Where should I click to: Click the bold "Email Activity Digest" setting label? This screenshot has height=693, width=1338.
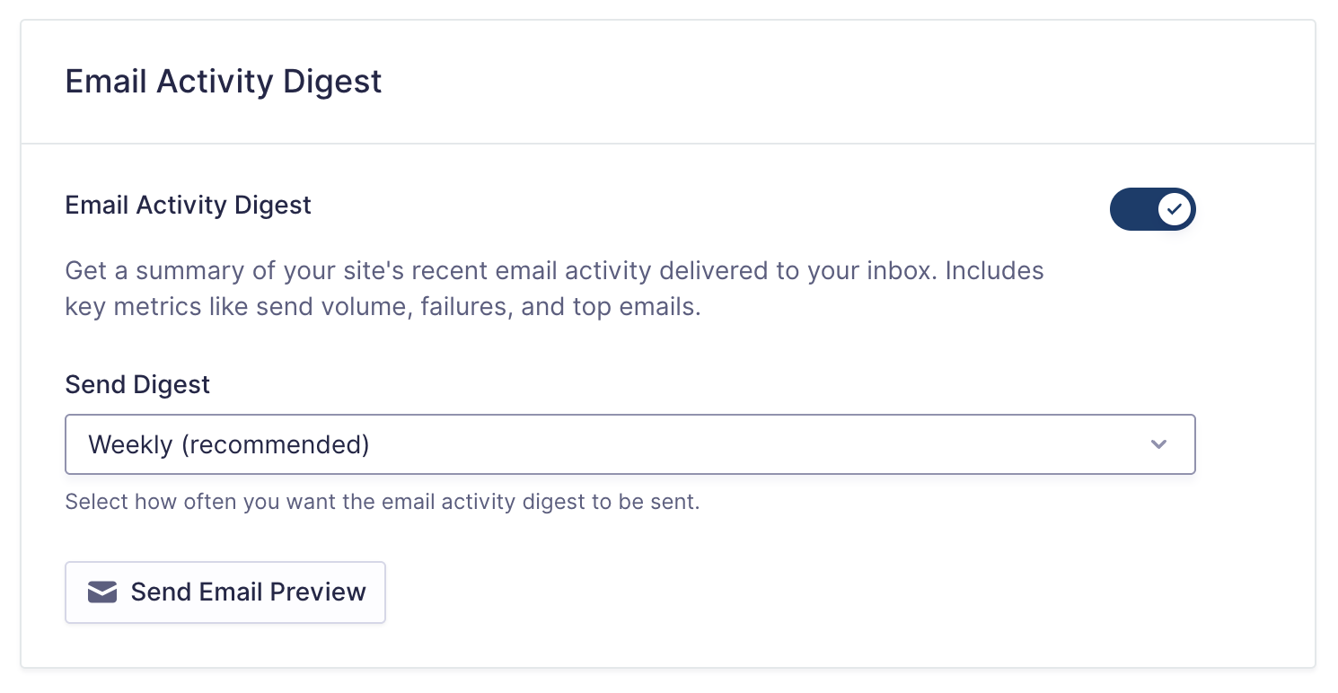[188, 206]
